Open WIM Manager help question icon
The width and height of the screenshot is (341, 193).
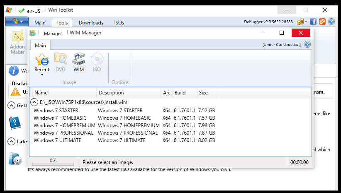click(x=307, y=44)
